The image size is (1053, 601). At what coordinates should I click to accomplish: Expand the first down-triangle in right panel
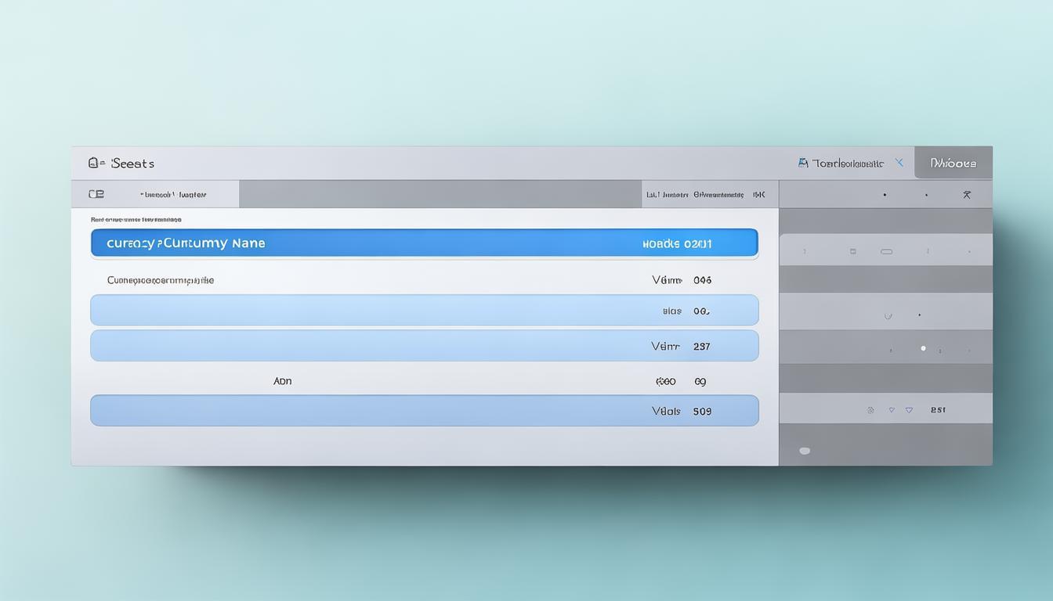point(892,410)
